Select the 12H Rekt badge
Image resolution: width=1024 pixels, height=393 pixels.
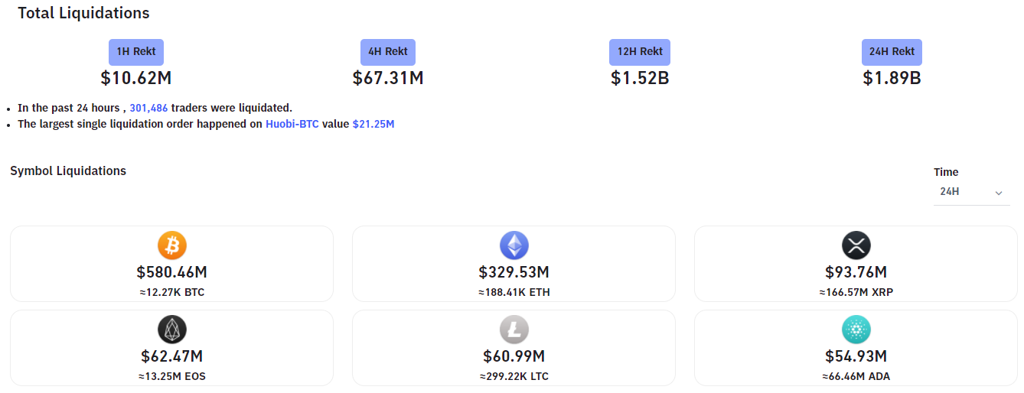click(x=640, y=52)
